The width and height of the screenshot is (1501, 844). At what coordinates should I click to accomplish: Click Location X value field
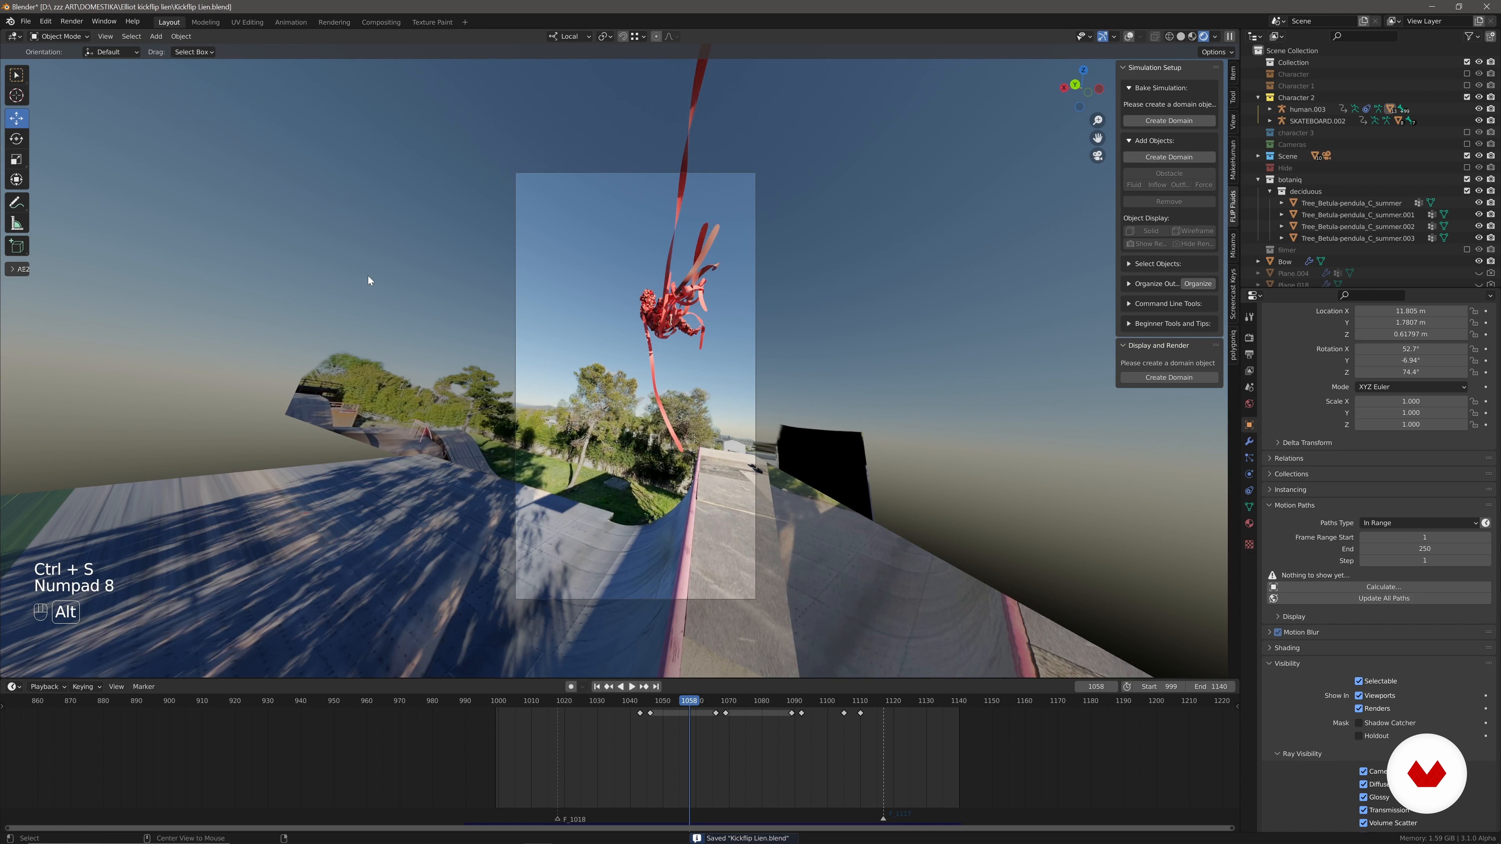pos(1411,311)
